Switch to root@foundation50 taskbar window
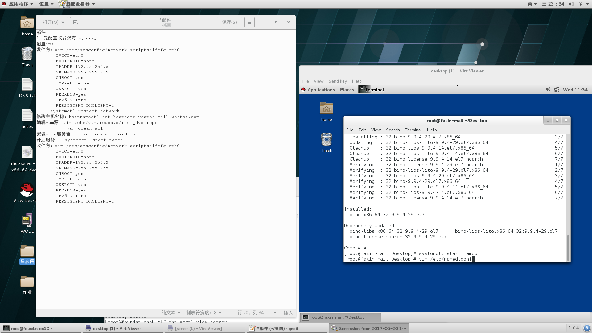Viewport: 592px width, 333px height. click(x=41, y=328)
